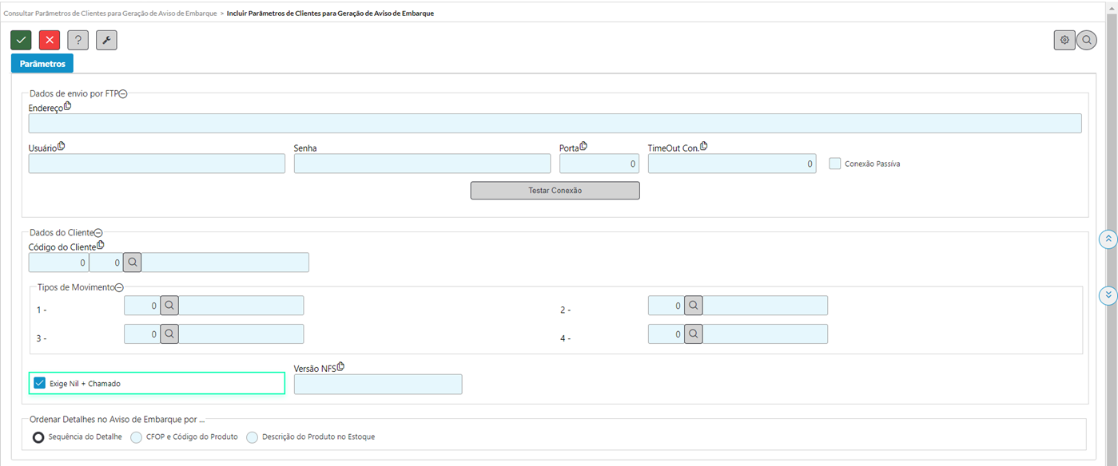Select CFOP e Código do Produto option
The height and width of the screenshot is (466, 1118).
pos(136,437)
